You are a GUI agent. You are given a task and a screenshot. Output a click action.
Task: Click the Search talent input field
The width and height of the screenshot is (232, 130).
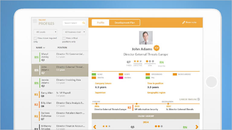point(72,23)
